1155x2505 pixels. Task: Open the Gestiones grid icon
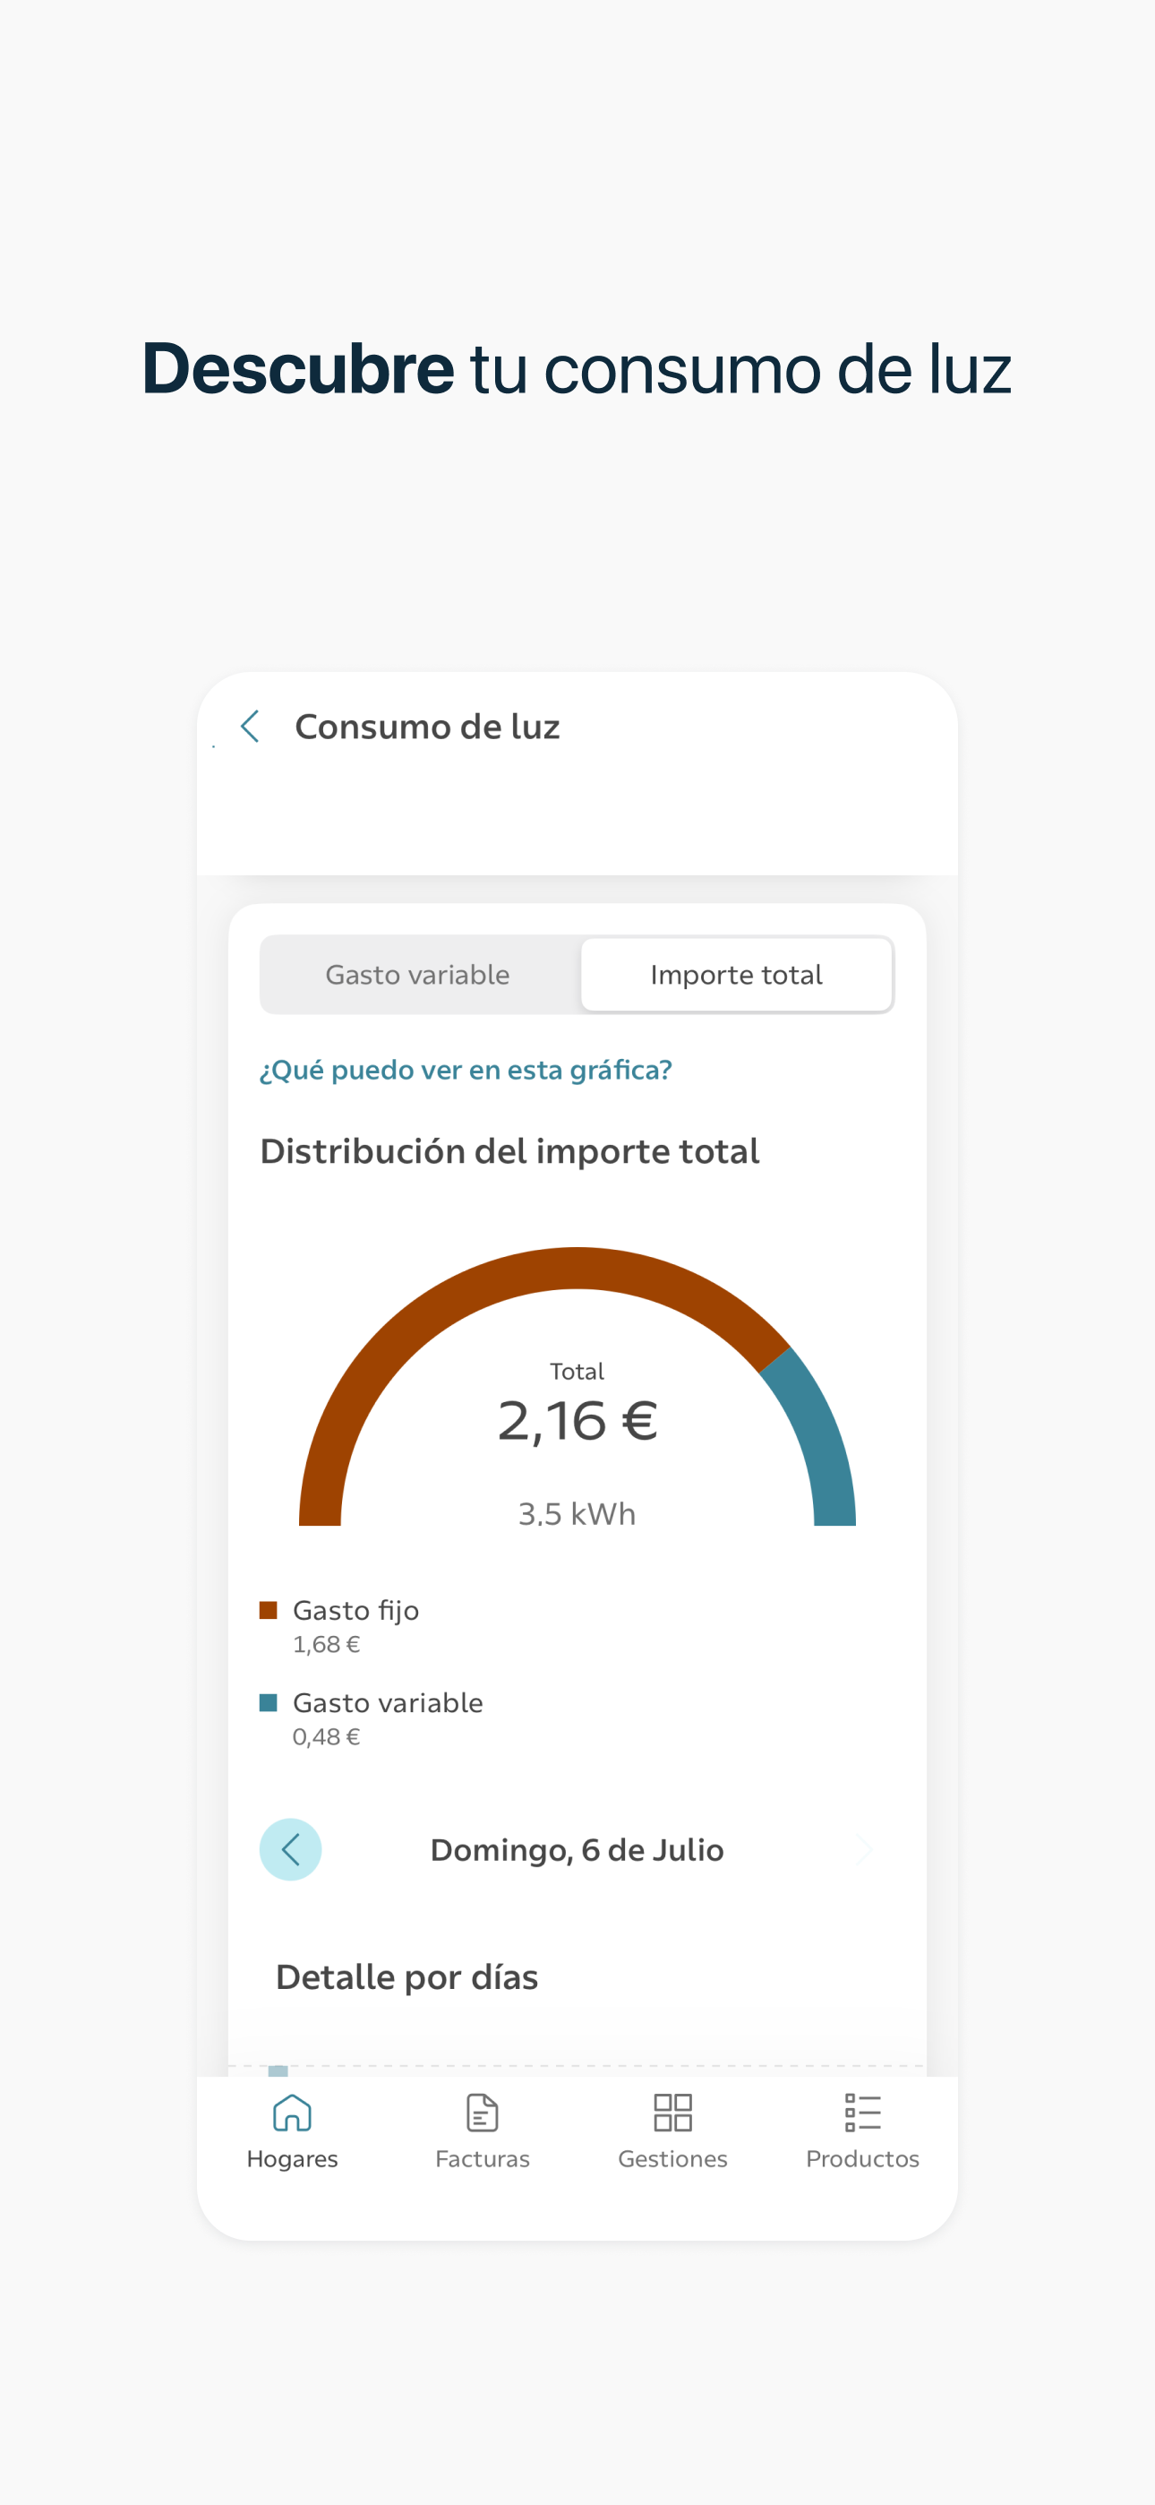[672, 2112]
